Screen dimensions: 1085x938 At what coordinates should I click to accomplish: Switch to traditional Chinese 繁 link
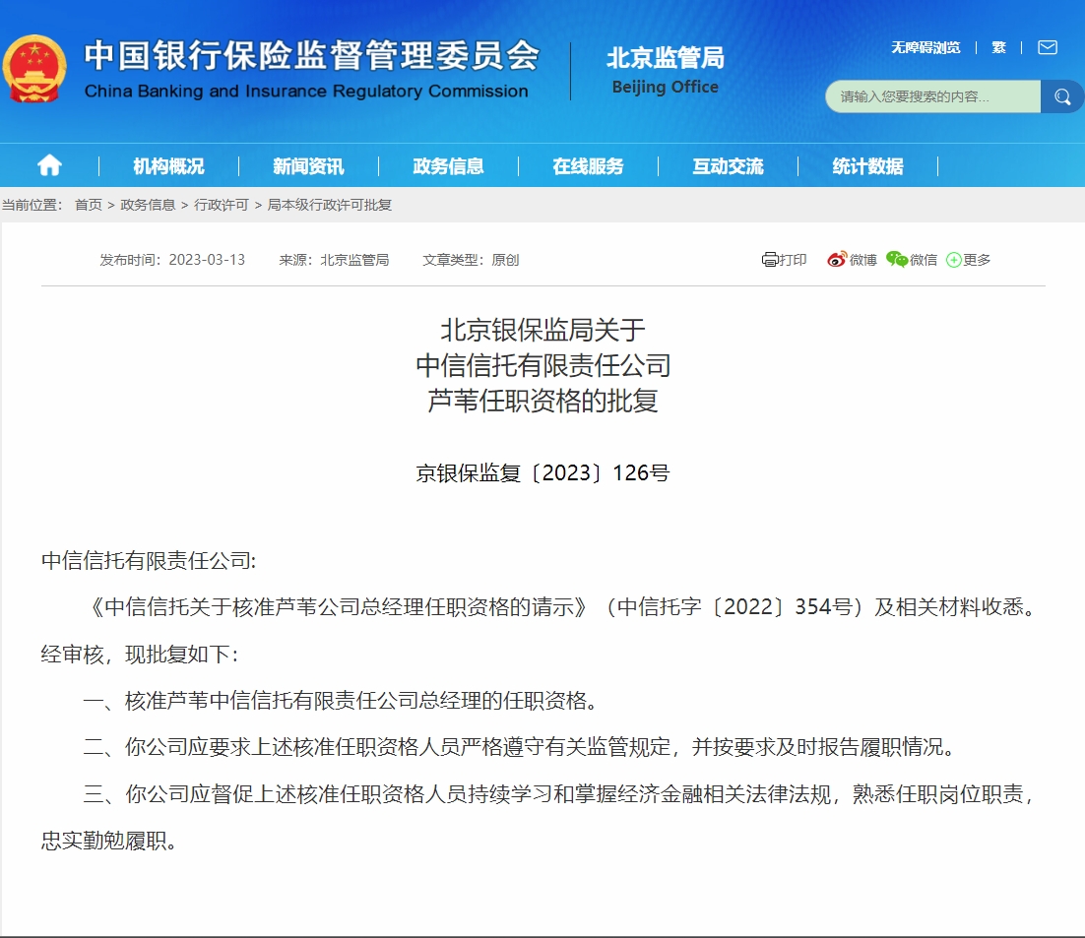click(x=998, y=47)
